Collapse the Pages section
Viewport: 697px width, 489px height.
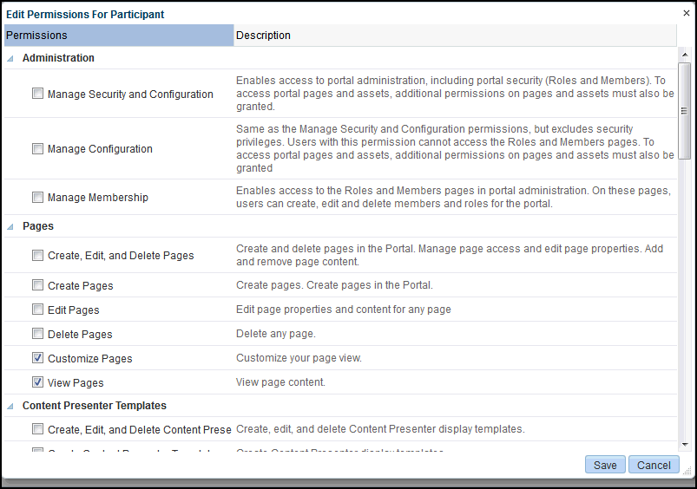10,226
